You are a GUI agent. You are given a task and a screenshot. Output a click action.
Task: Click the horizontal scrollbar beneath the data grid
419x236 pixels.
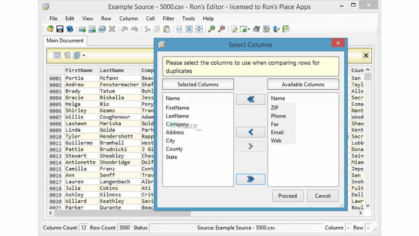[x=116, y=213]
